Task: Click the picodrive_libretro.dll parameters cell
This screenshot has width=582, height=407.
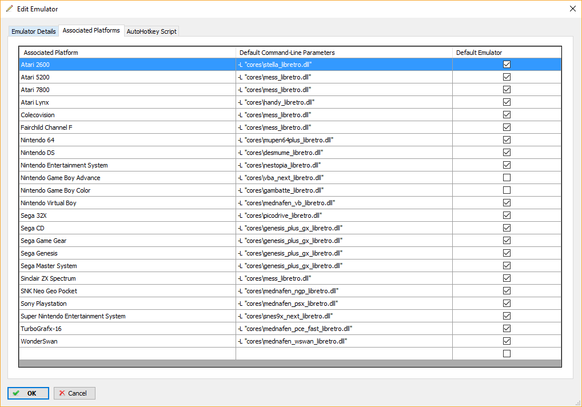Action: point(344,216)
